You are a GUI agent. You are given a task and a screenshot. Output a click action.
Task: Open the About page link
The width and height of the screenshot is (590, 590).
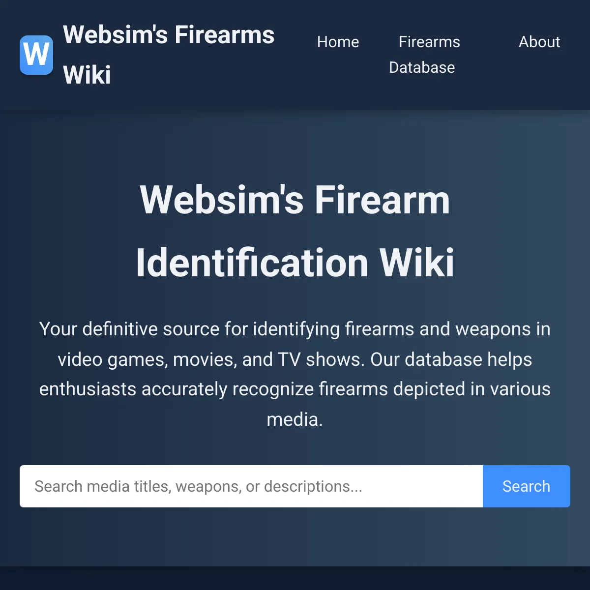(539, 42)
